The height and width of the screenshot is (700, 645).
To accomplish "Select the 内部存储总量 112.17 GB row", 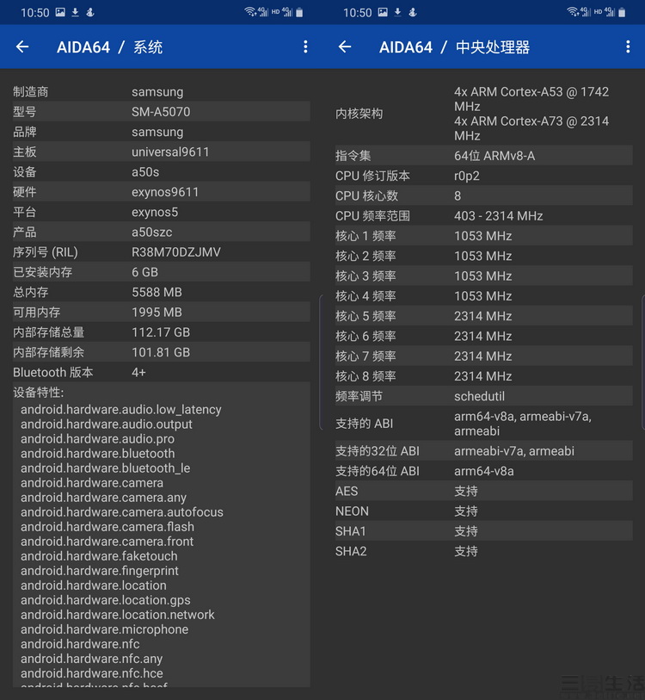I will (161, 332).
